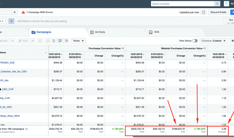Switch to the Ad Sets tab
This screenshot has width=234, height=138.
coord(97,32)
